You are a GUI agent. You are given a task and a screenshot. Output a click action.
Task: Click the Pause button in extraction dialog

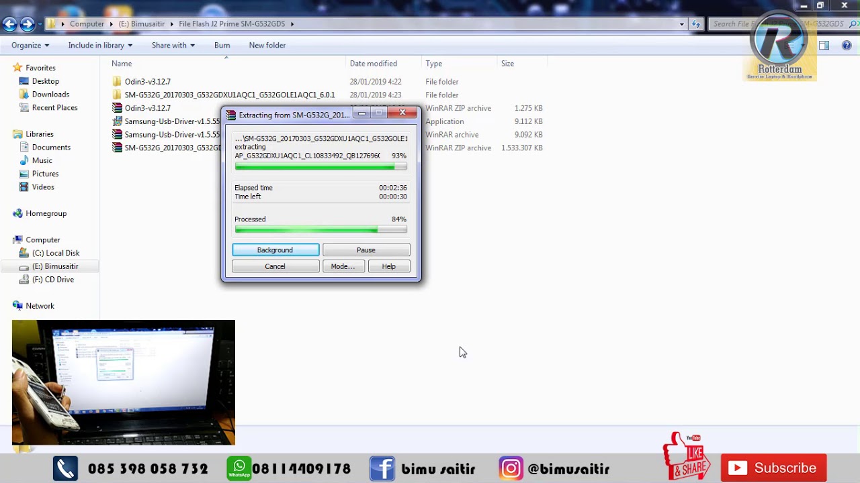pyautogui.click(x=366, y=250)
